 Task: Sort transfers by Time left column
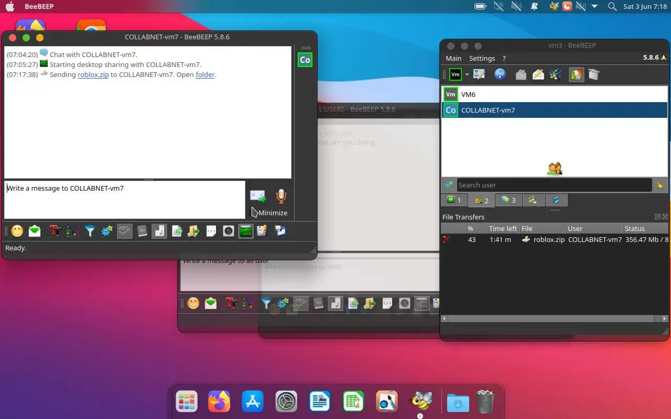coord(503,228)
